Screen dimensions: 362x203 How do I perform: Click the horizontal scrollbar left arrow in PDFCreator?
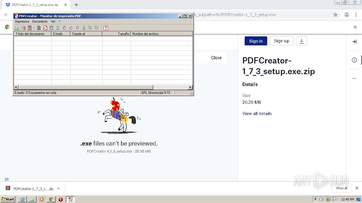(16, 87)
